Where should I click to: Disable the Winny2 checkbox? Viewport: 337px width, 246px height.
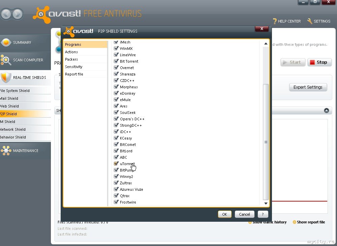tap(116, 176)
